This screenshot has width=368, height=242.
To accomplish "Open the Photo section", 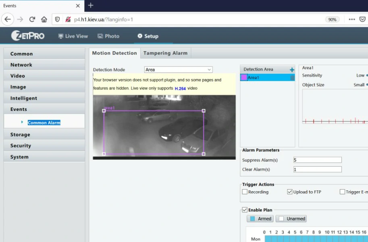I will point(108,36).
